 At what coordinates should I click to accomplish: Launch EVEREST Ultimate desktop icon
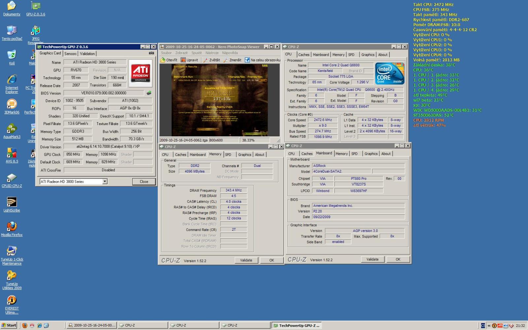[x=12, y=304]
